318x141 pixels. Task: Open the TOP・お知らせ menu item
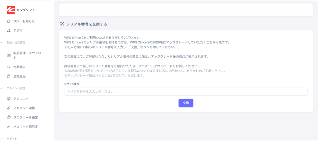(24, 21)
